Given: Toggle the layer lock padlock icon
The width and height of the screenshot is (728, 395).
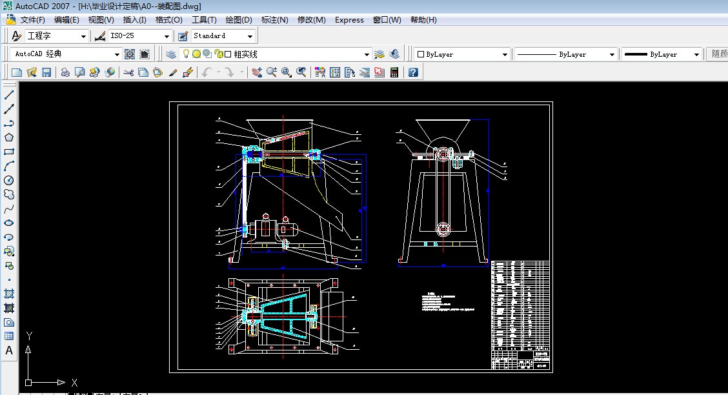Looking at the screenshot, I should tap(218, 54).
